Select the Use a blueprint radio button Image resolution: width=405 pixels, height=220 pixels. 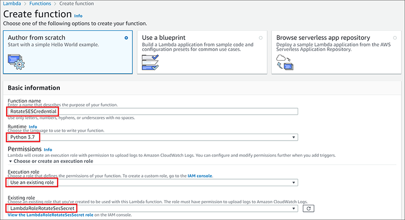[x=261, y=38]
